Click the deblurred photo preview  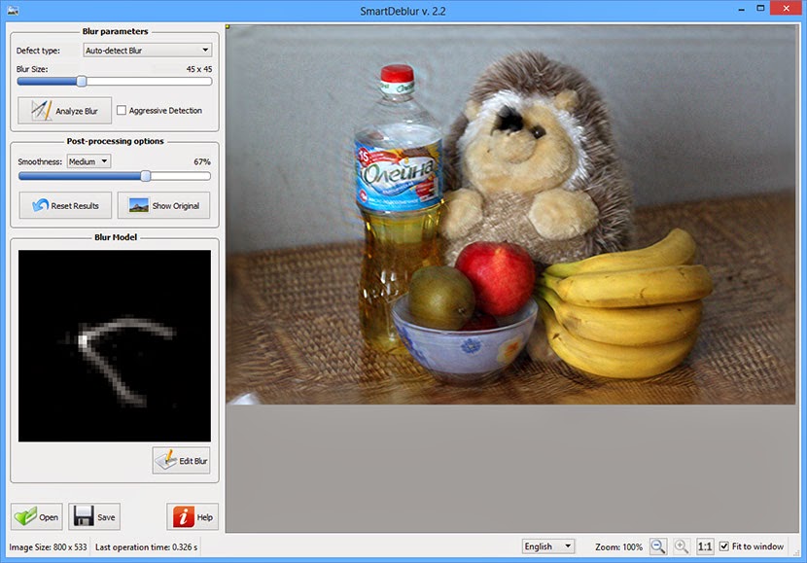510,215
